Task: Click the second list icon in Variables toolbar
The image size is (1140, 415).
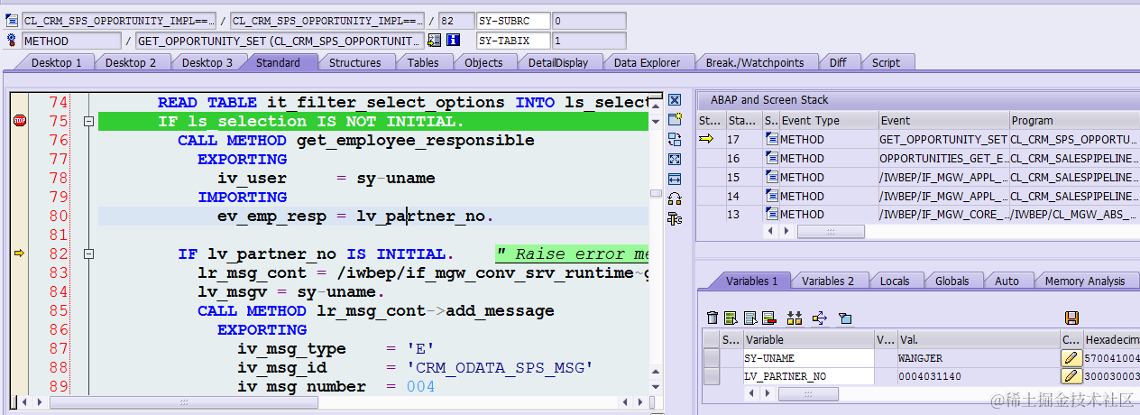Action: 749,318
